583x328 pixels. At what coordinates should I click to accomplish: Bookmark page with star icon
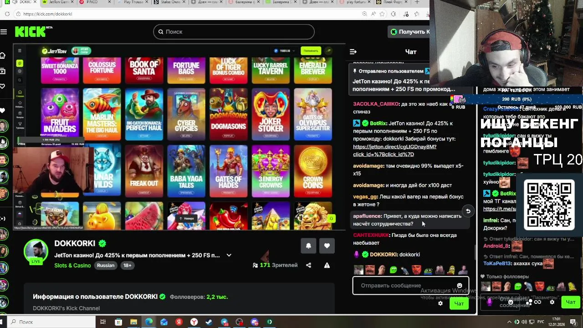(x=381, y=14)
